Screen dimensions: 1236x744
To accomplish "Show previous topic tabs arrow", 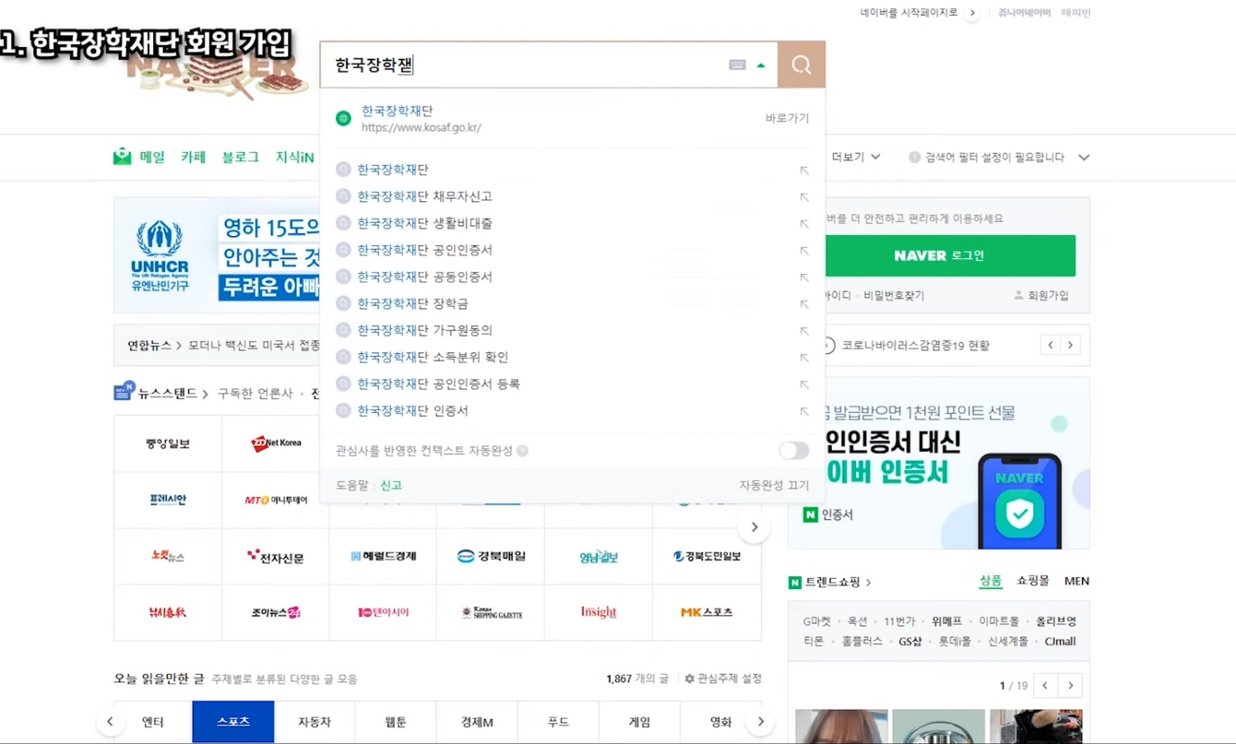I will pos(110,722).
